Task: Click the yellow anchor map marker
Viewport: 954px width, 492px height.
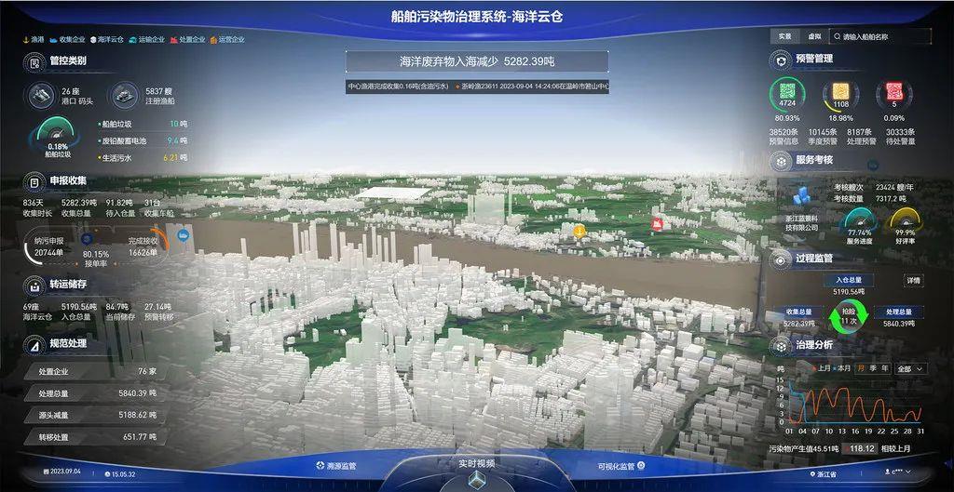Action: 579,232
